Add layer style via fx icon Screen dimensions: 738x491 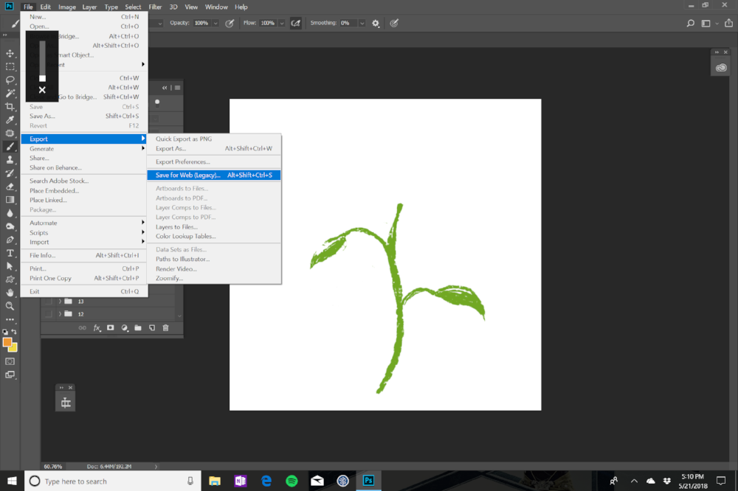97,328
